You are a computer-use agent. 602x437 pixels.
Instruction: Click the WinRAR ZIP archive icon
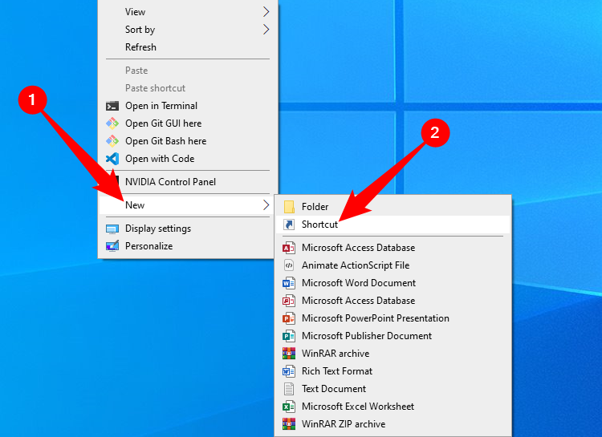tap(289, 424)
